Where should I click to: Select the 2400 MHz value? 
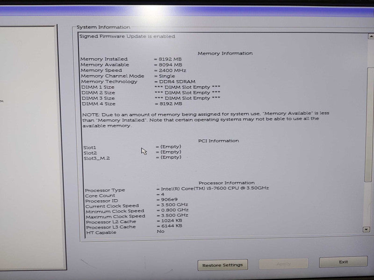coord(172,70)
